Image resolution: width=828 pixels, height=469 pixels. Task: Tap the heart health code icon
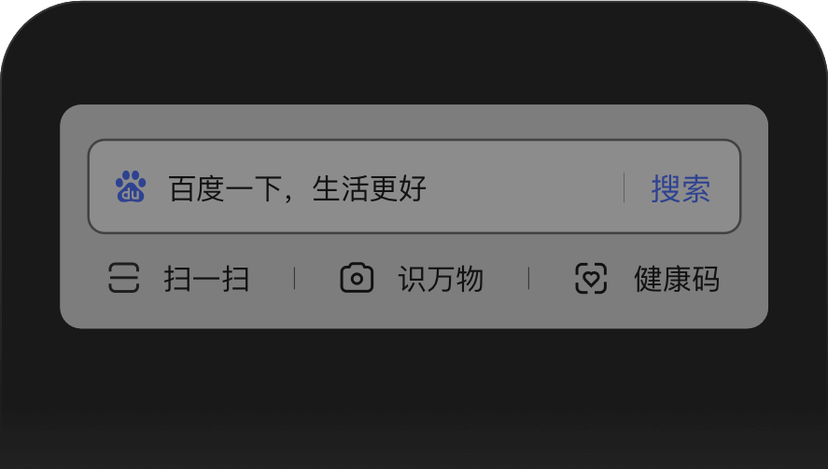point(591,278)
